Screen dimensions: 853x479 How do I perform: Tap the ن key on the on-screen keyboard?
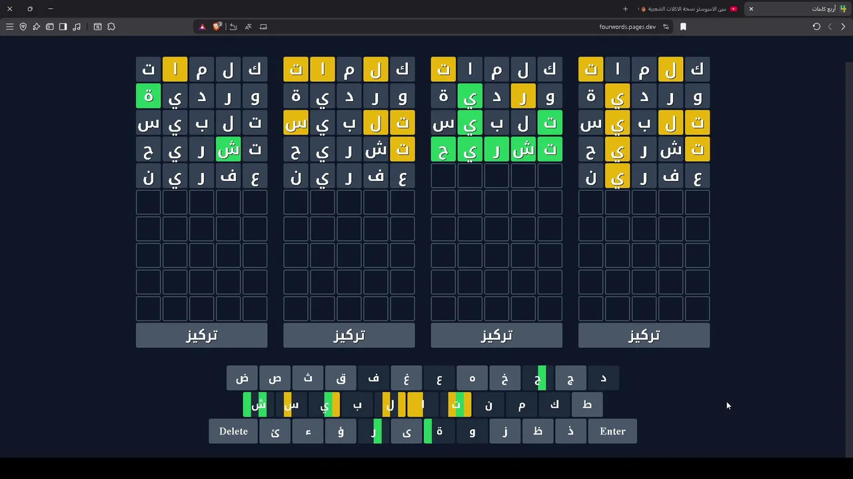[x=488, y=404]
